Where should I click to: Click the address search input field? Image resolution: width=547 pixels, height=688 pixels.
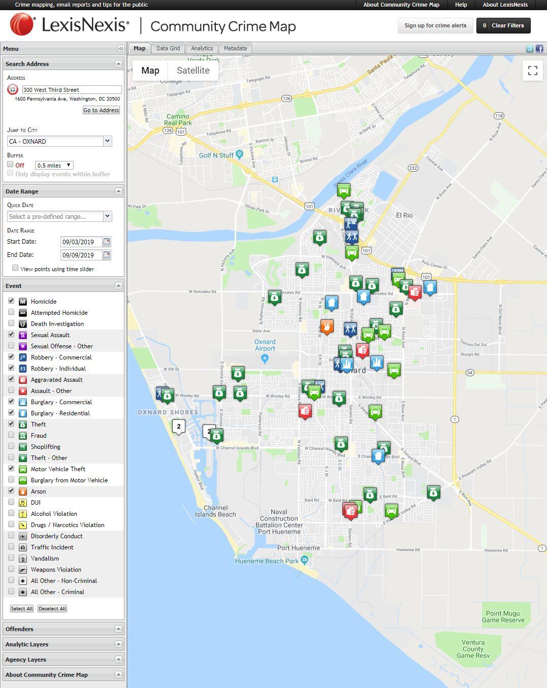72,90
